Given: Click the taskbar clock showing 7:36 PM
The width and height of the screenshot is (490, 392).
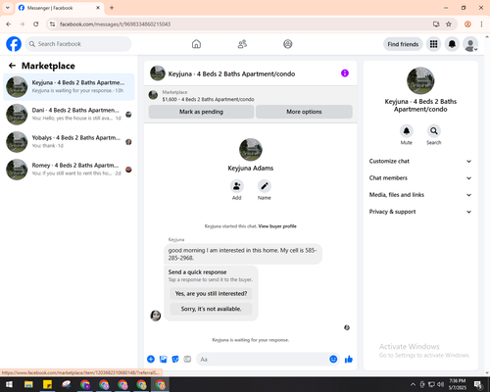Looking at the screenshot, I should [x=458, y=384].
